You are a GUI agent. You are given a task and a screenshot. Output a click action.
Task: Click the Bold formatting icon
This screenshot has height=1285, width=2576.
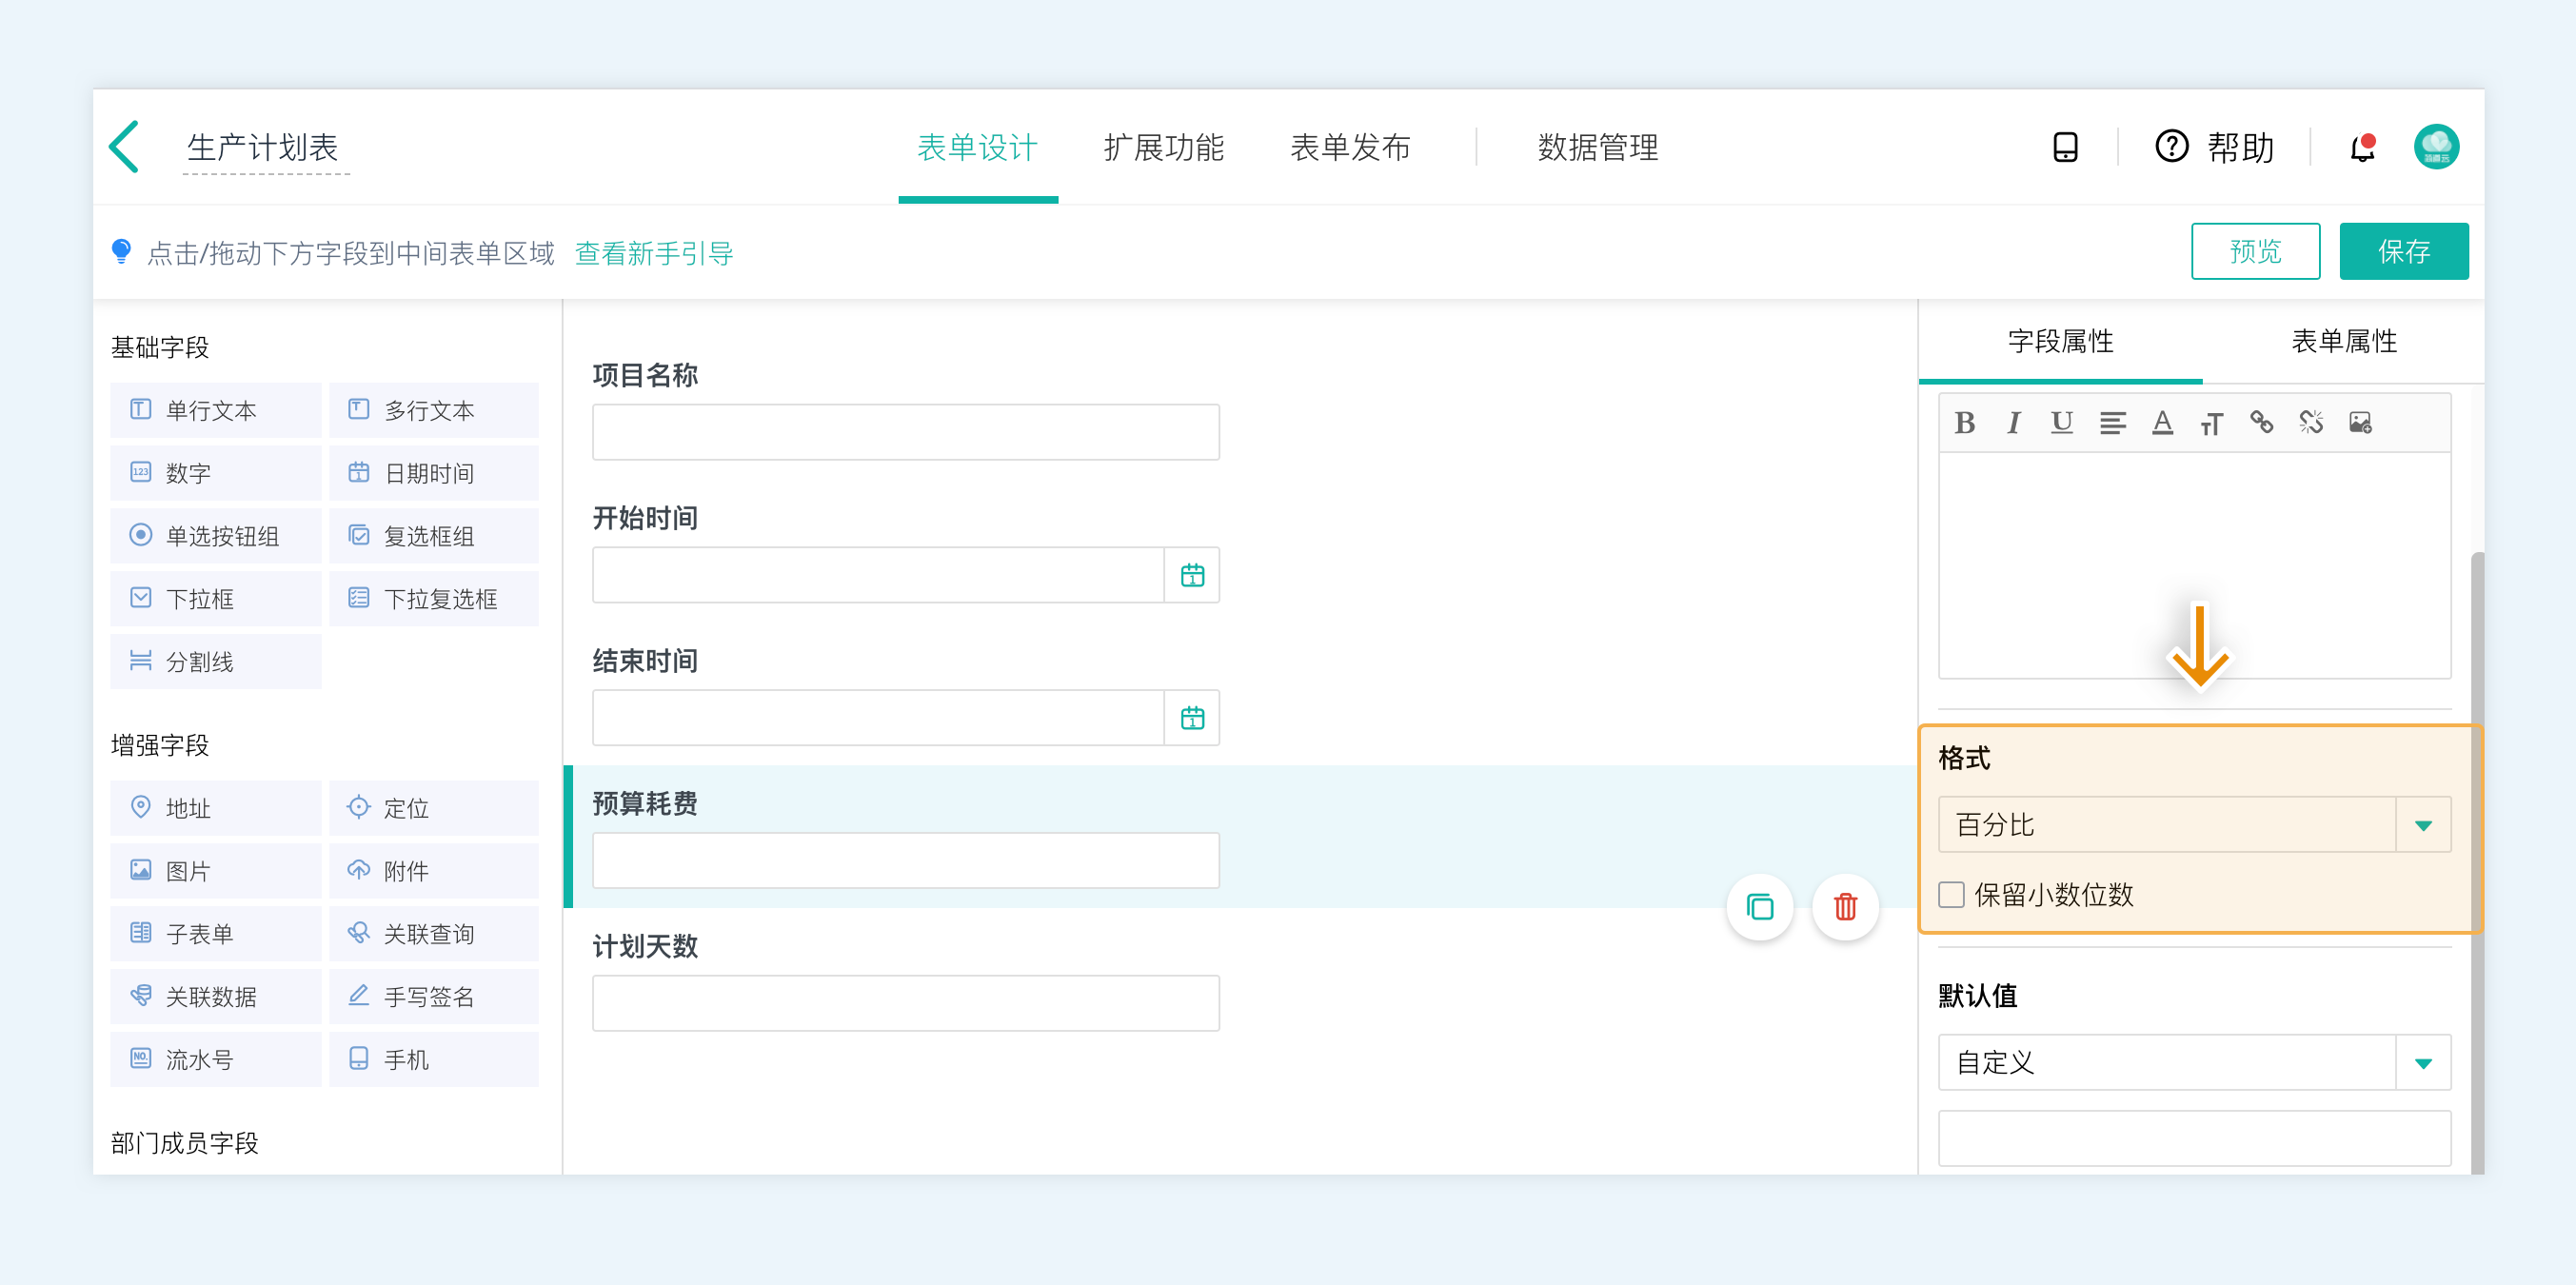(x=1964, y=423)
